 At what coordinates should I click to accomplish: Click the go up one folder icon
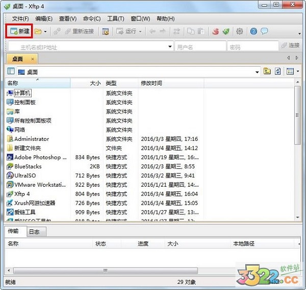(x=267, y=71)
